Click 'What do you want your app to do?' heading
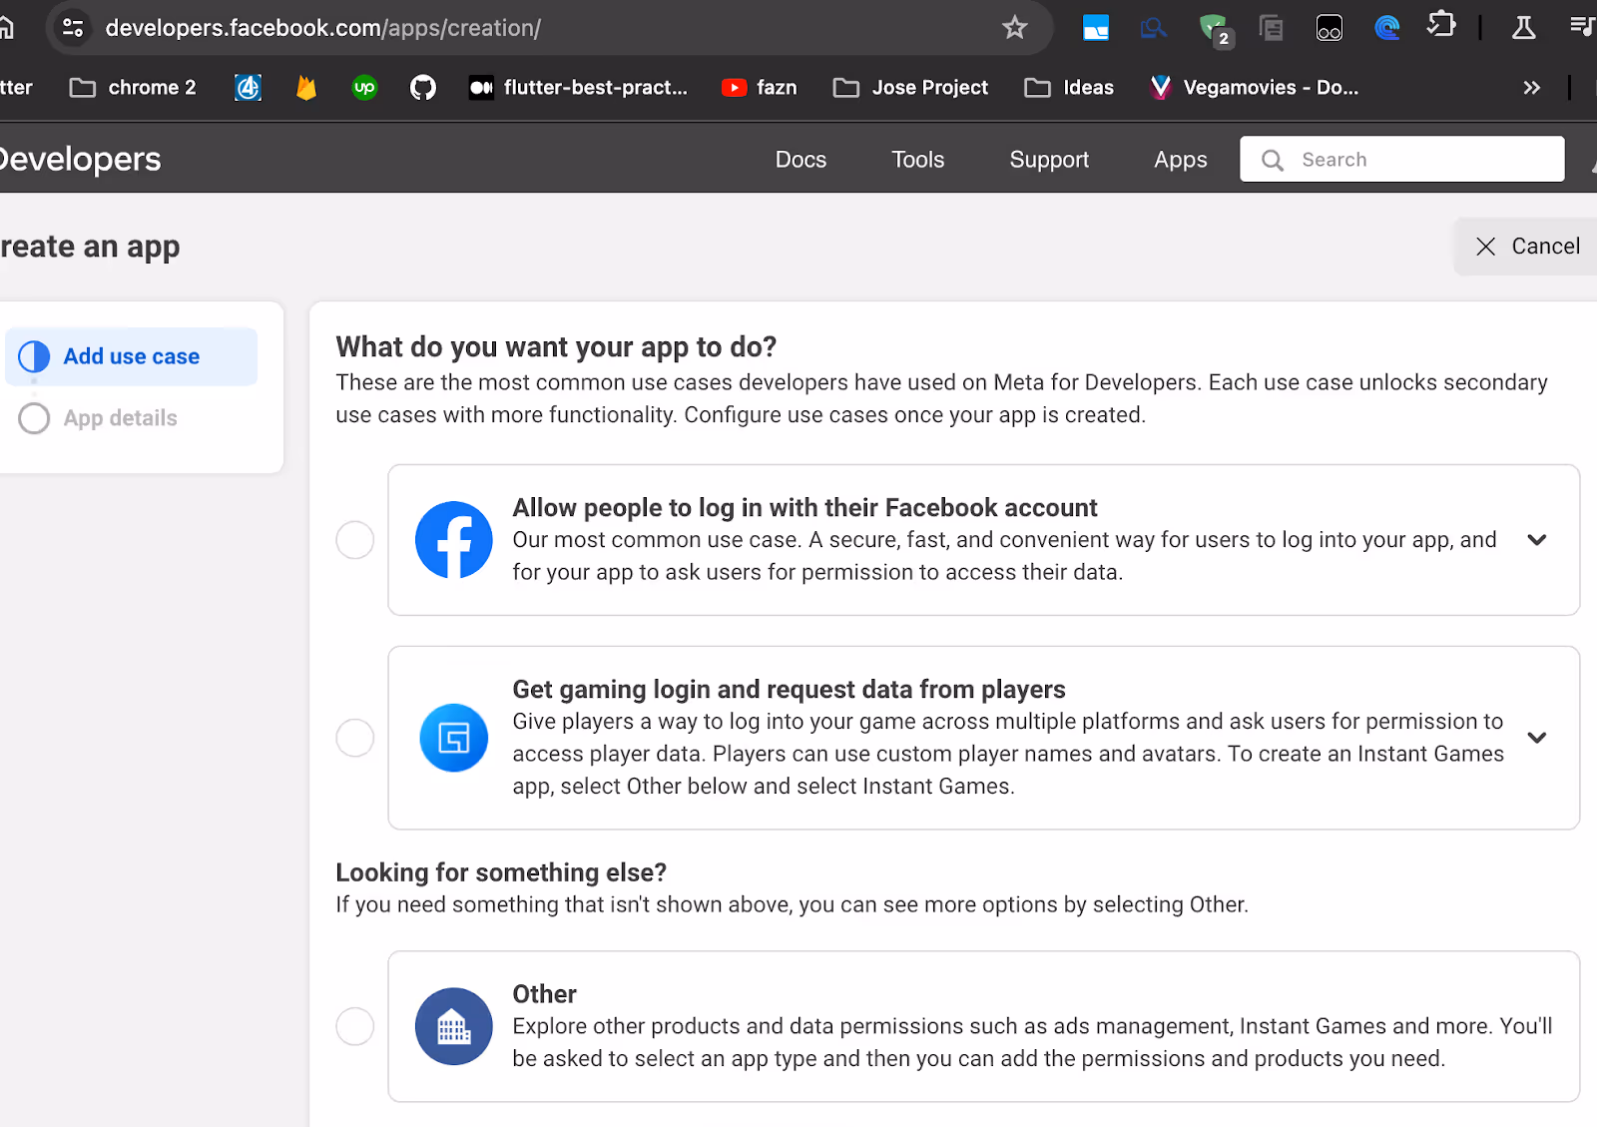The image size is (1597, 1127). pyautogui.click(x=556, y=346)
